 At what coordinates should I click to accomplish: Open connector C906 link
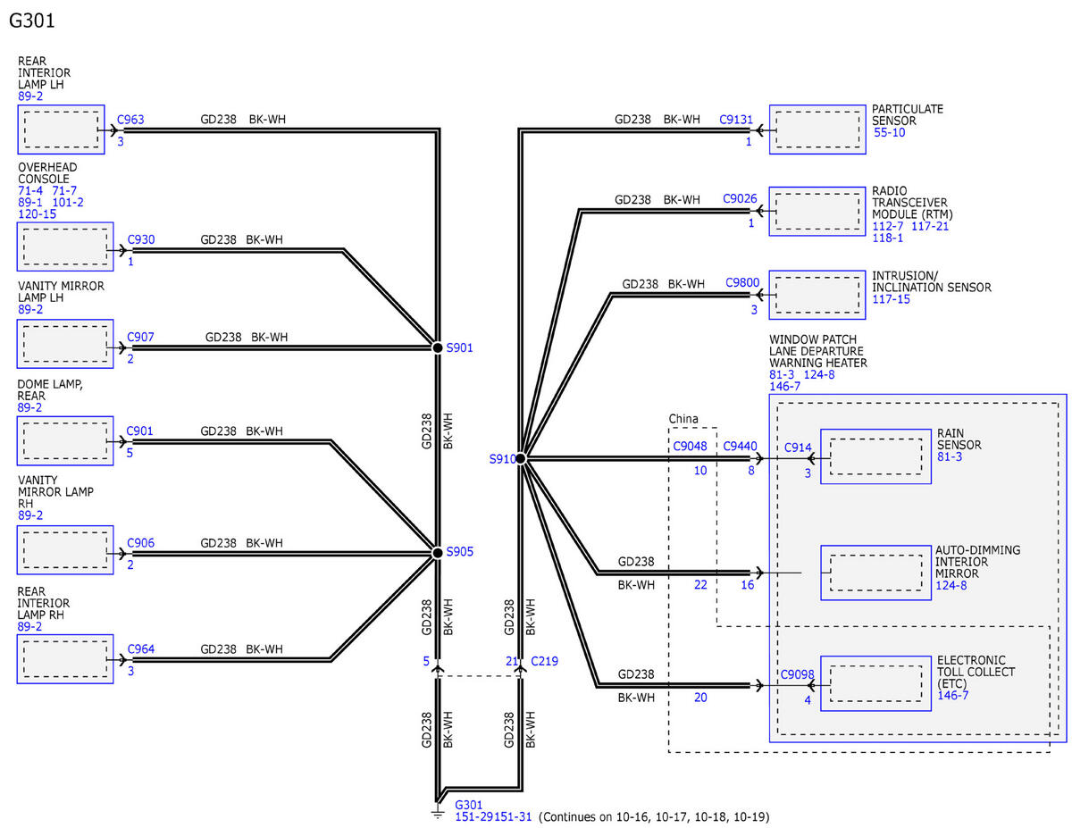point(141,542)
